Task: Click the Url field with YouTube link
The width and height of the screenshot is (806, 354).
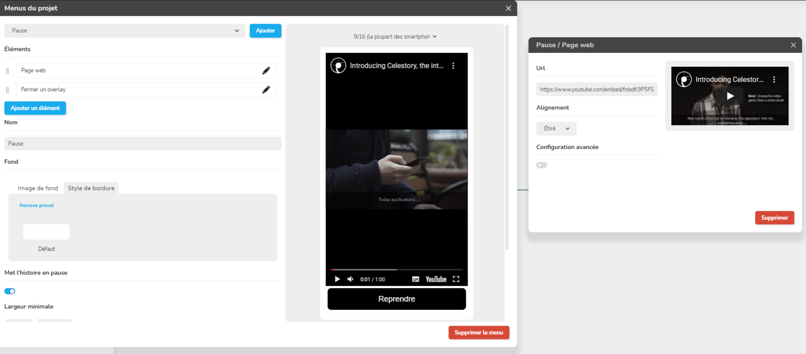Action: click(x=597, y=90)
